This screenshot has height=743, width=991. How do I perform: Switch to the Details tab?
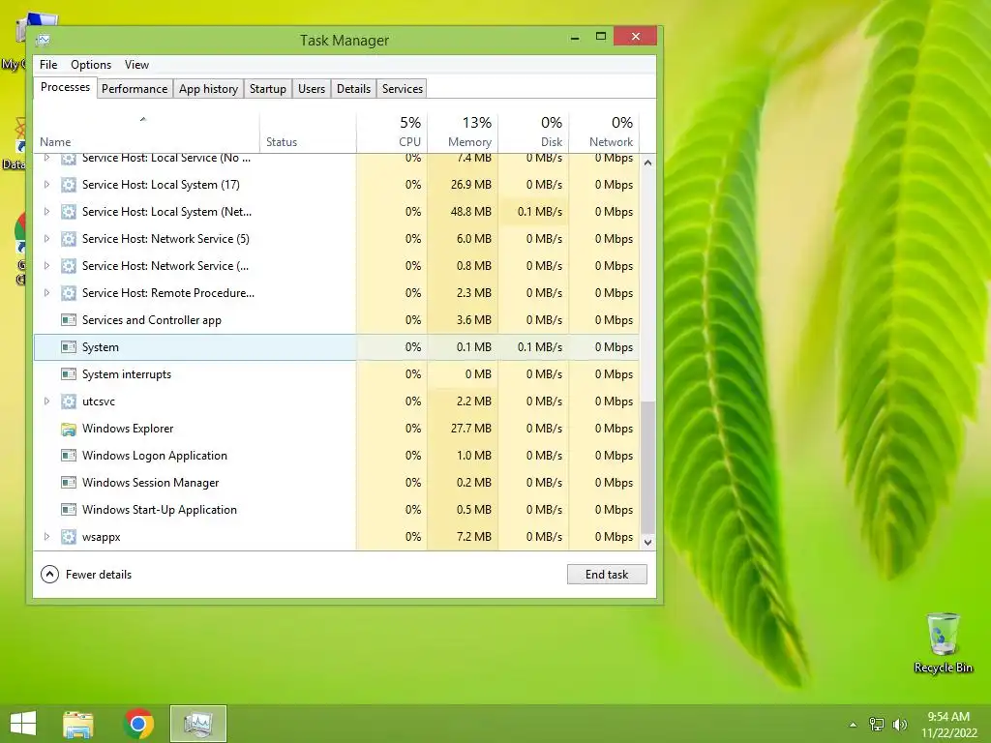click(353, 89)
